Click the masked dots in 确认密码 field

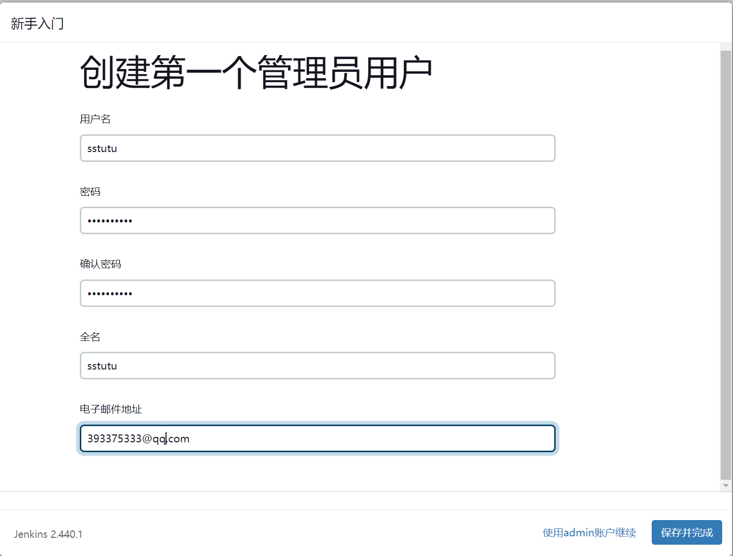pyautogui.click(x=110, y=294)
